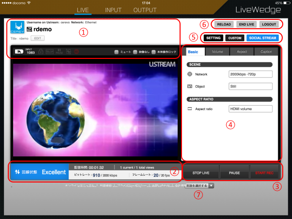Toggle the 本体操作ロック checkbox

153,52
